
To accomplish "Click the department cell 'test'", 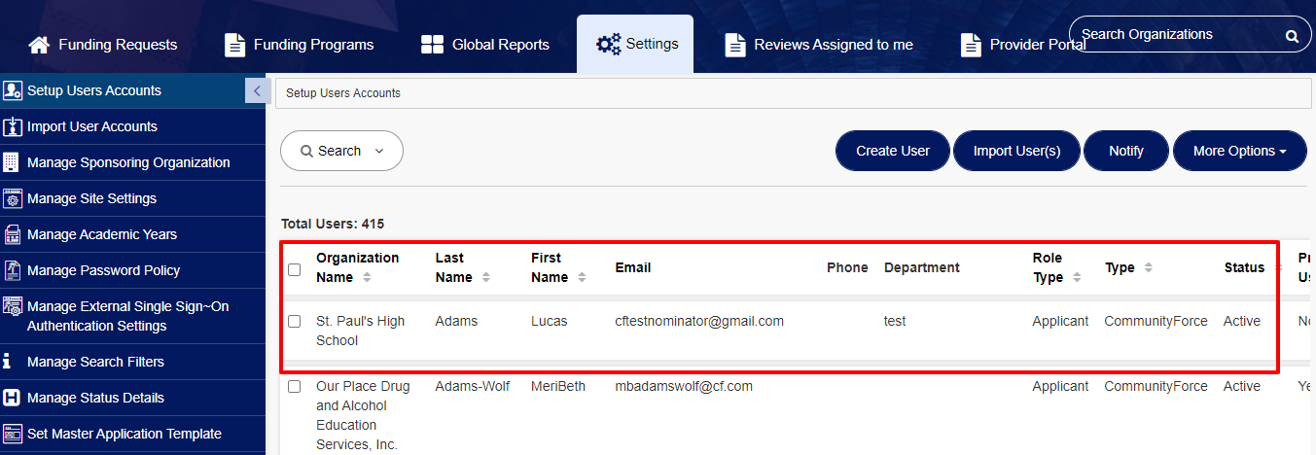I will (x=895, y=321).
